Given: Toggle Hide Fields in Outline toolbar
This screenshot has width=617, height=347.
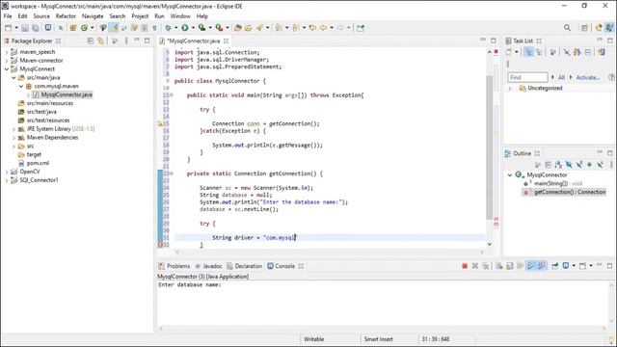Looking at the screenshot, I should click(x=569, y=165).
